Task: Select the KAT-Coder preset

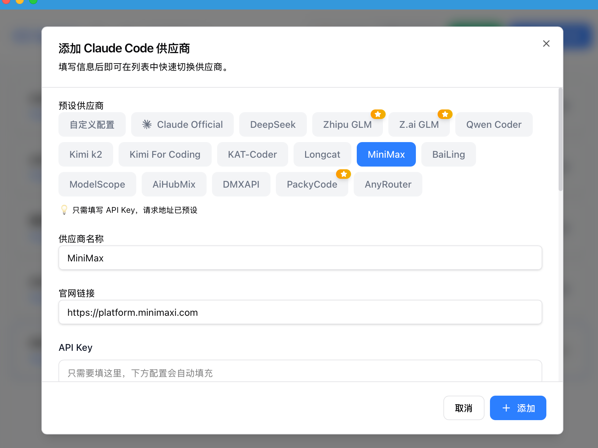Action: (252, 155)
